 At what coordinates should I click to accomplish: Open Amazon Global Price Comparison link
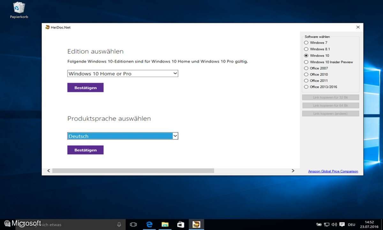pyautogui.click(x=333, y=172)
